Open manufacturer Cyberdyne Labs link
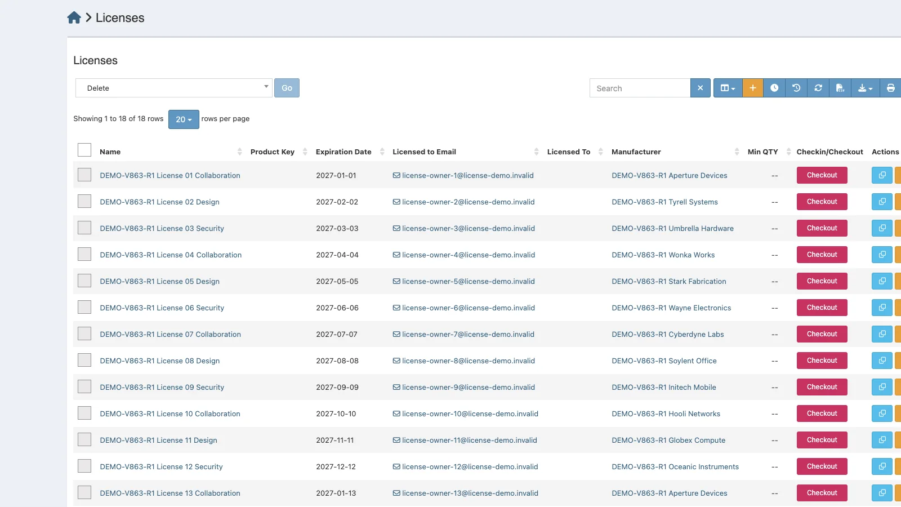 668,334
